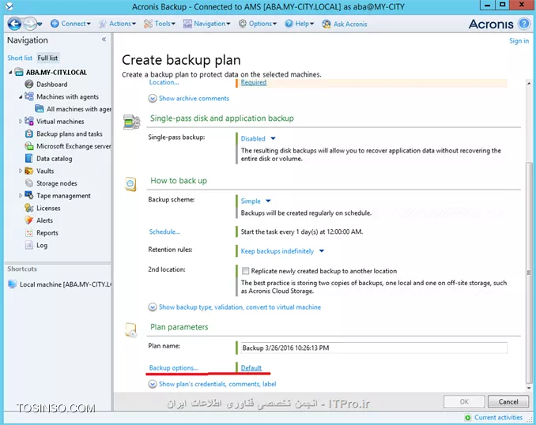The height and width of the screenshot is (425, 536).
Task: Open the Backup options... link
Action: tap(174, 368)
